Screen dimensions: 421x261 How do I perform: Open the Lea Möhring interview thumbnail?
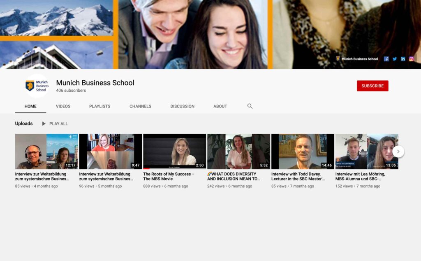(x=367, y=151)
